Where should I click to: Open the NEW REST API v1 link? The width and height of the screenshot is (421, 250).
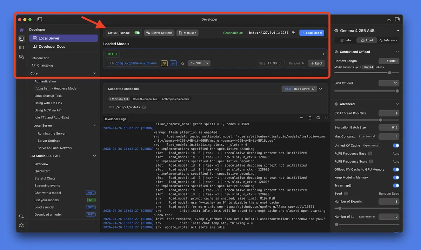(x=299, y=89)
